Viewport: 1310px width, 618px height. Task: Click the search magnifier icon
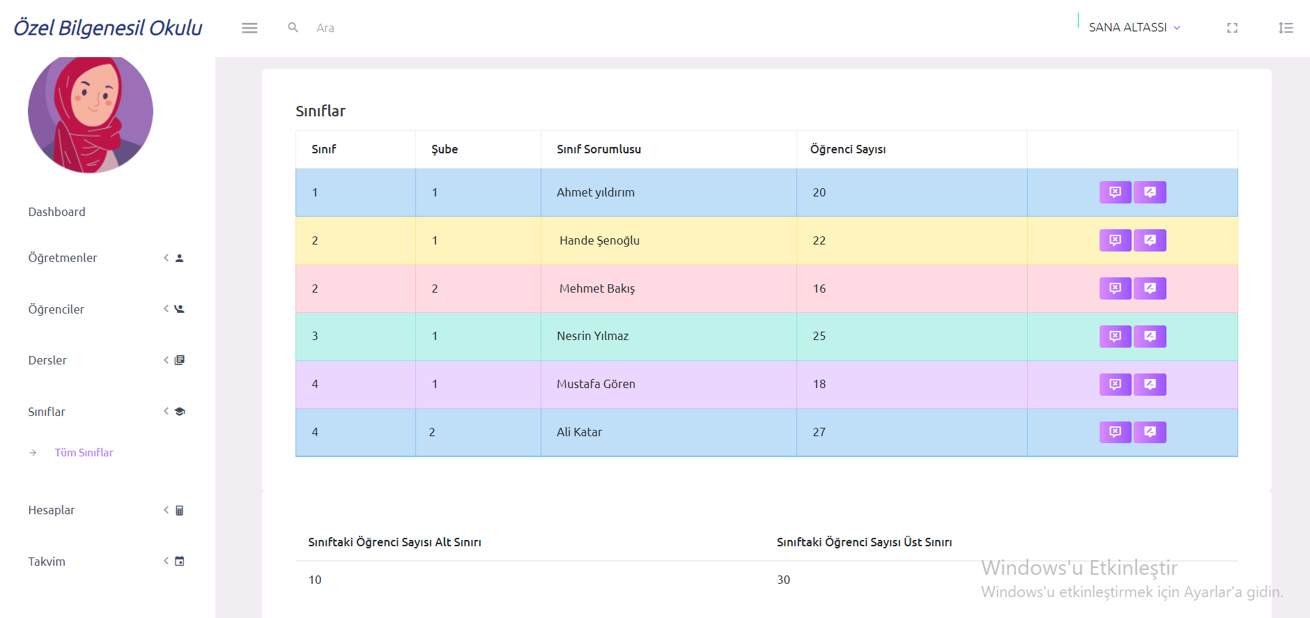click(293, 27)
